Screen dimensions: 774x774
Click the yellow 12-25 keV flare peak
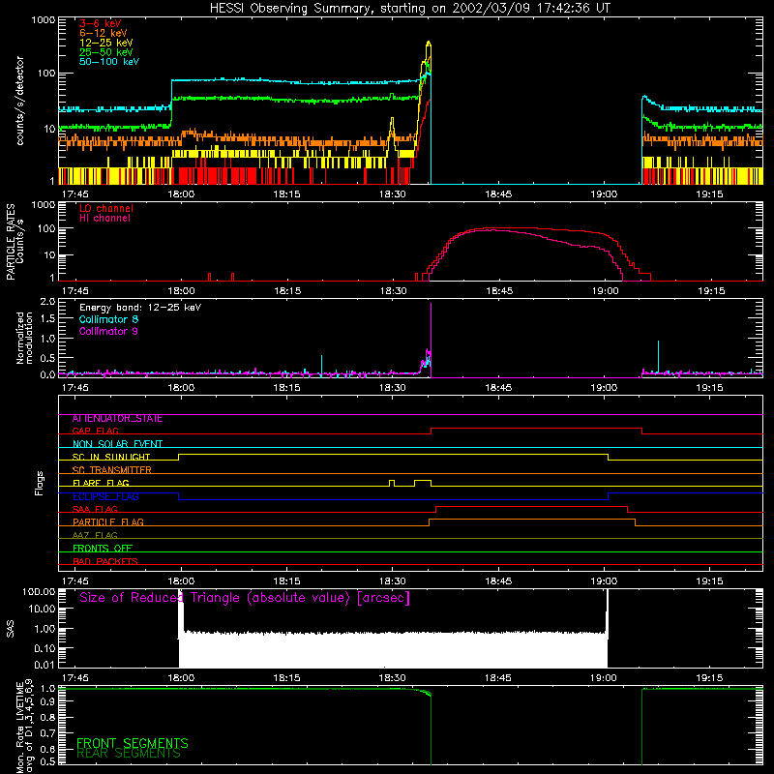pyautogui.click(x=429, y=45)
